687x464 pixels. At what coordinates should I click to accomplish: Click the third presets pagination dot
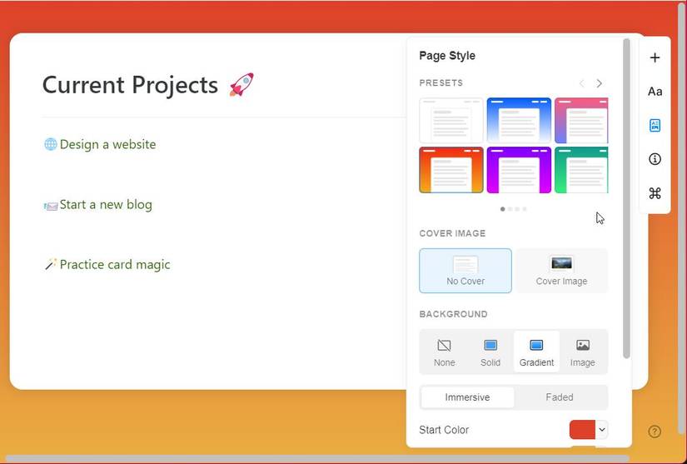pyautogui.click(x=517, y=209)
